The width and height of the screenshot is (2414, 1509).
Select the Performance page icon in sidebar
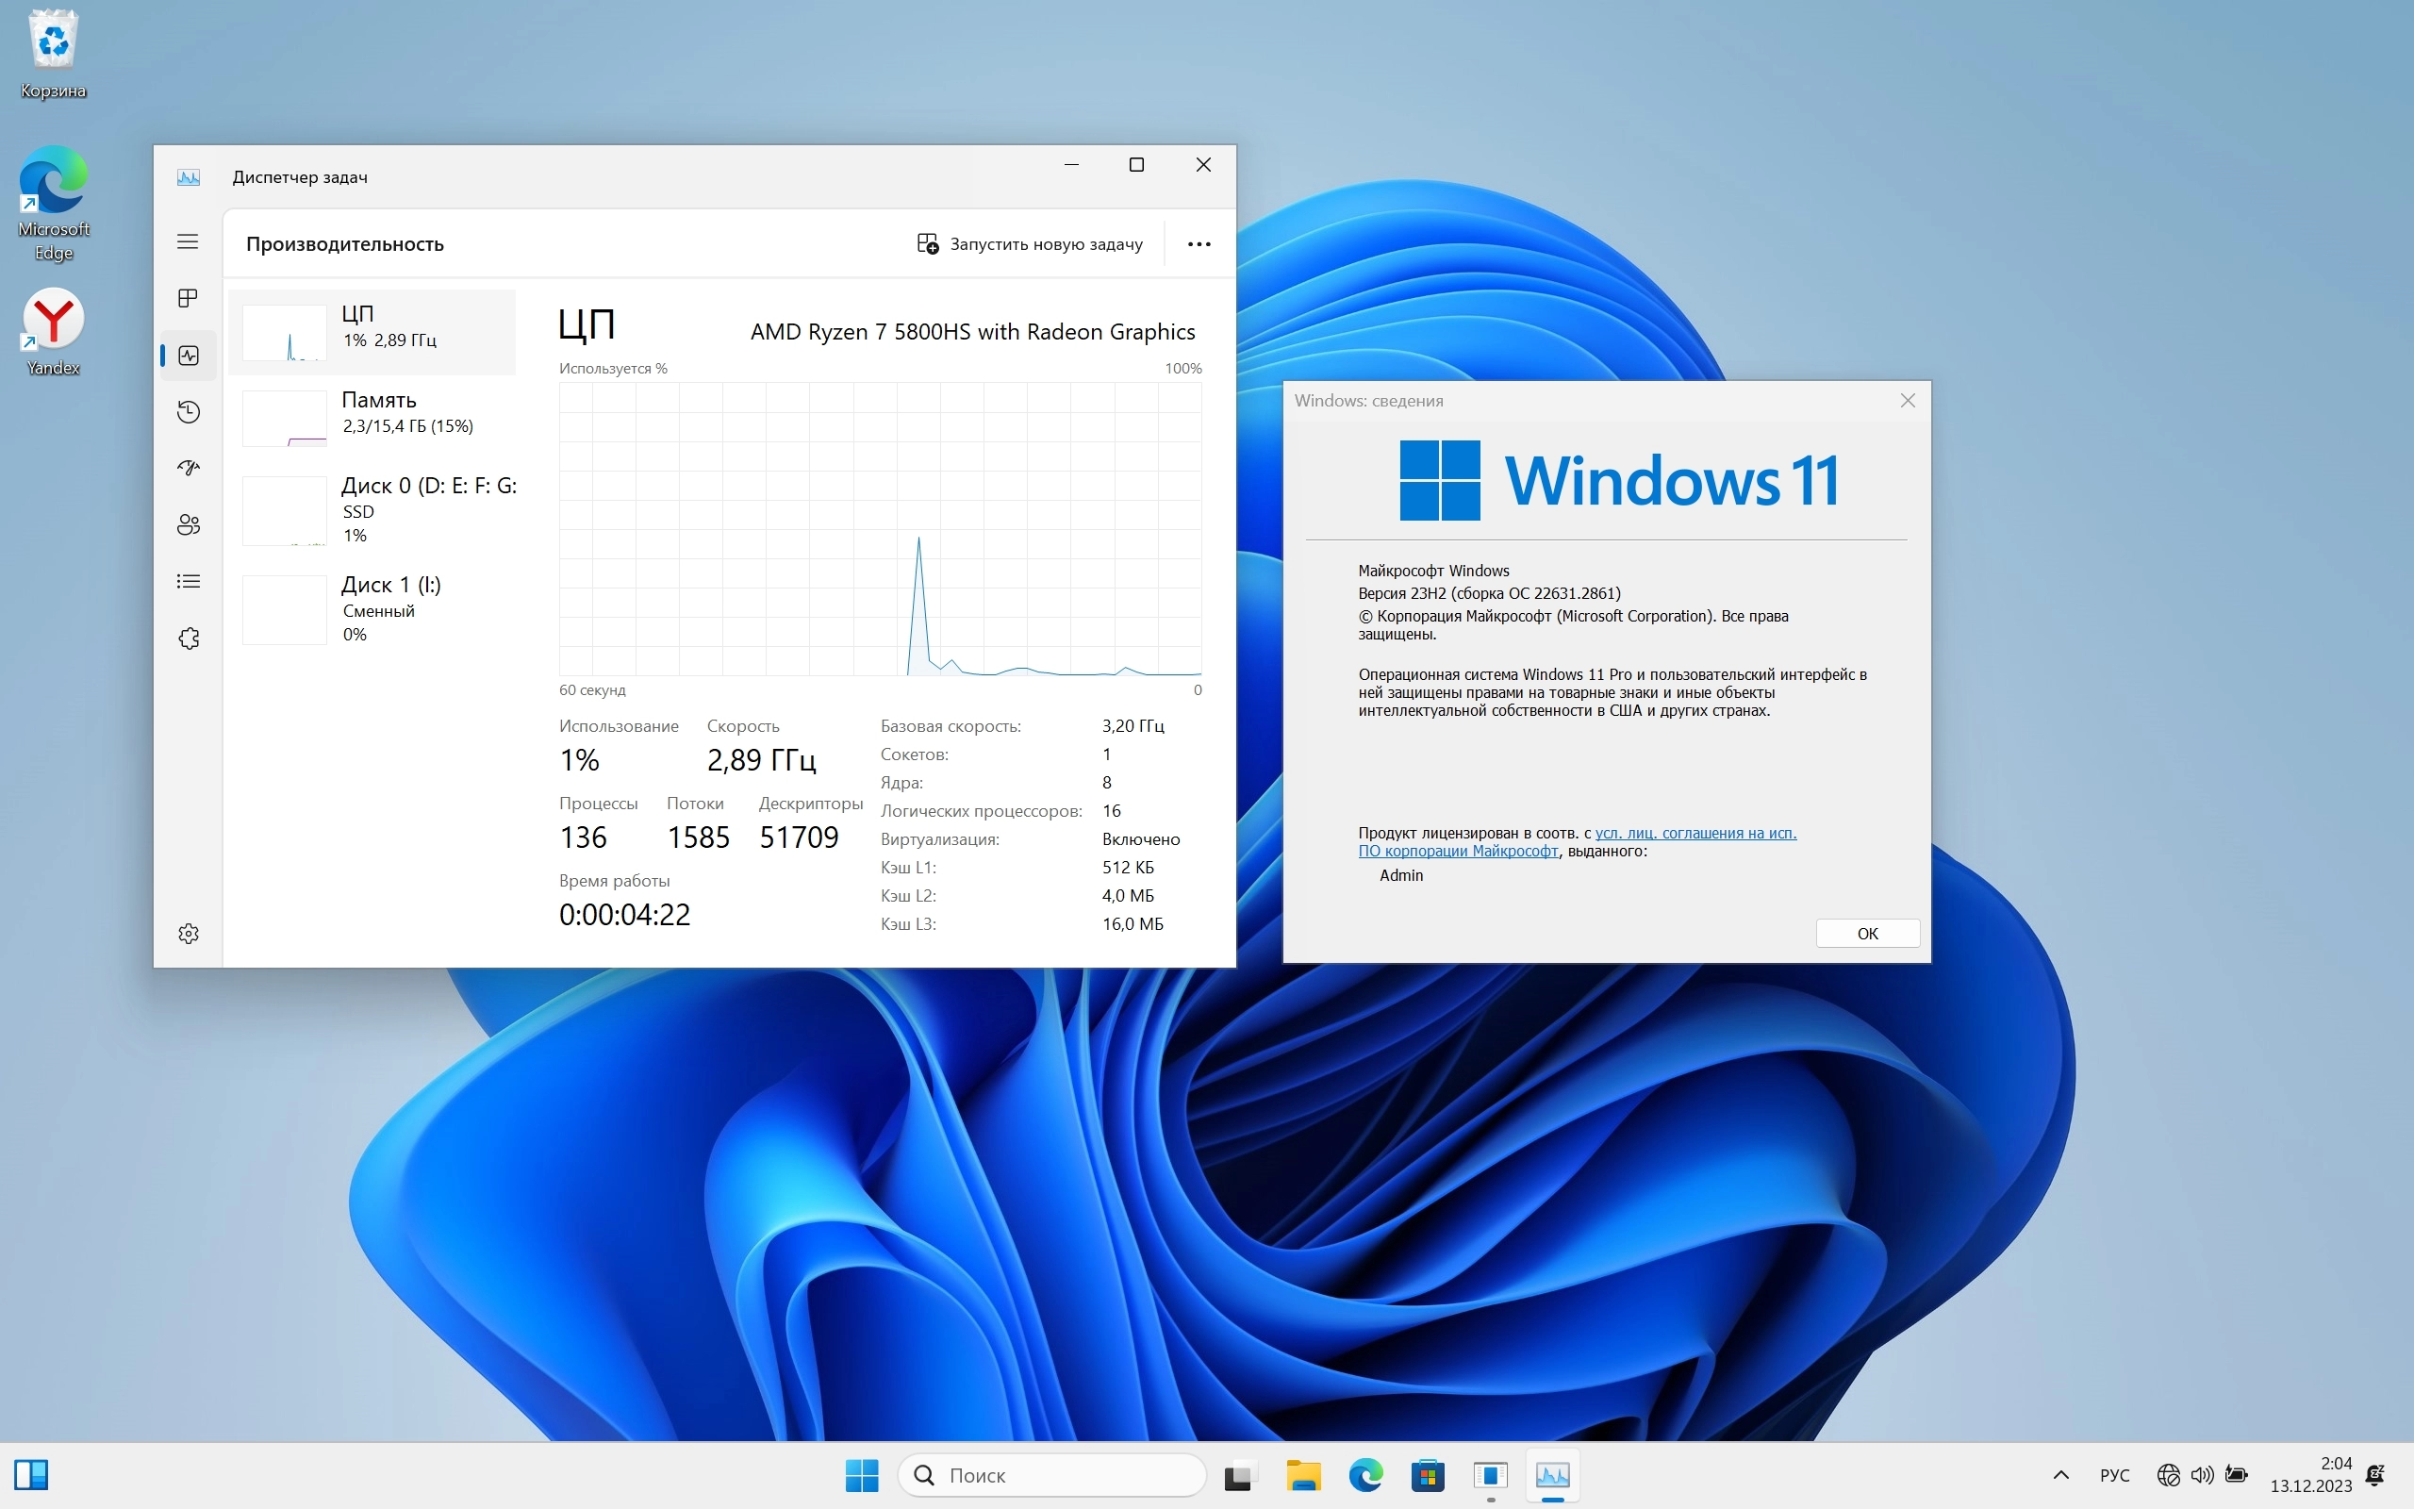188,356
